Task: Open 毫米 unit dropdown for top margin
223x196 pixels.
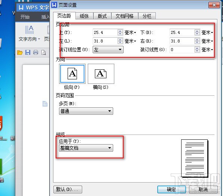Action: [x=130, y=33]
